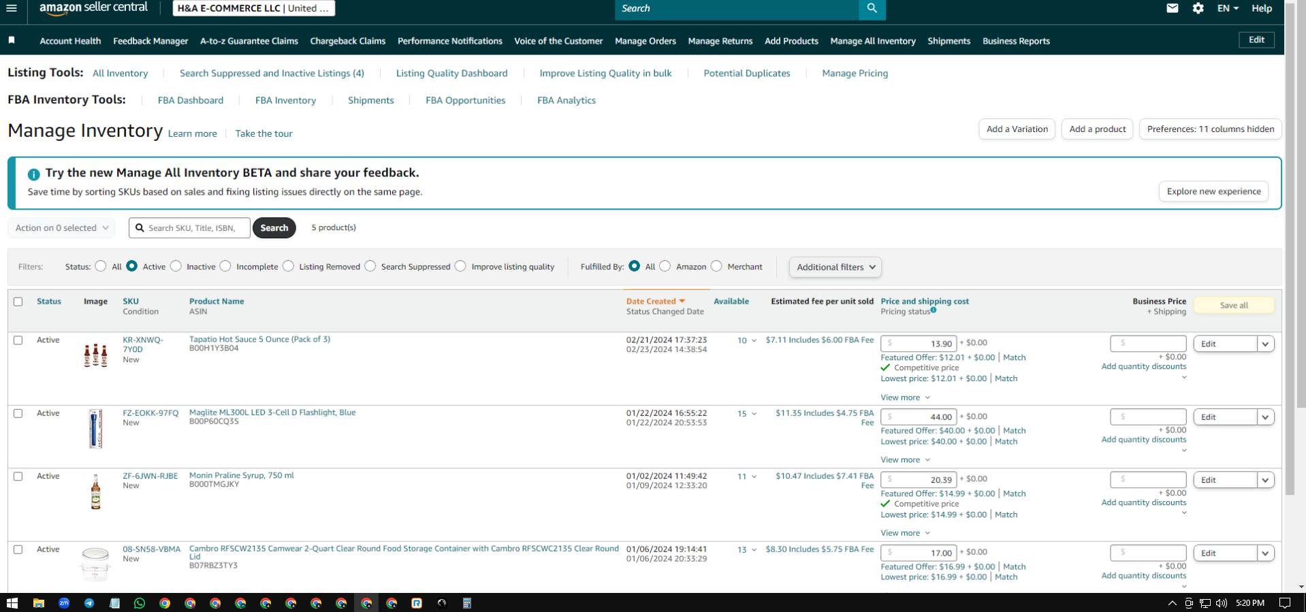1306x612 pixels.
Task: Click the price field showing 13.90
Action: (x=919, y=344)
